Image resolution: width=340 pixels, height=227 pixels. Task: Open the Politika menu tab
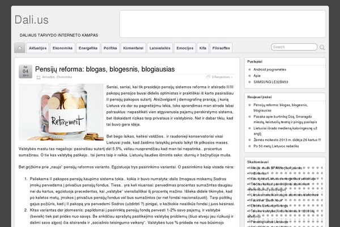pos(110,48)
